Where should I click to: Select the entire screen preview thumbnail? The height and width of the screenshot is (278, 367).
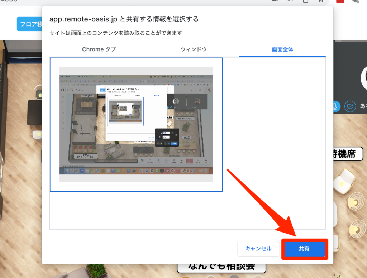coord(136,125)
